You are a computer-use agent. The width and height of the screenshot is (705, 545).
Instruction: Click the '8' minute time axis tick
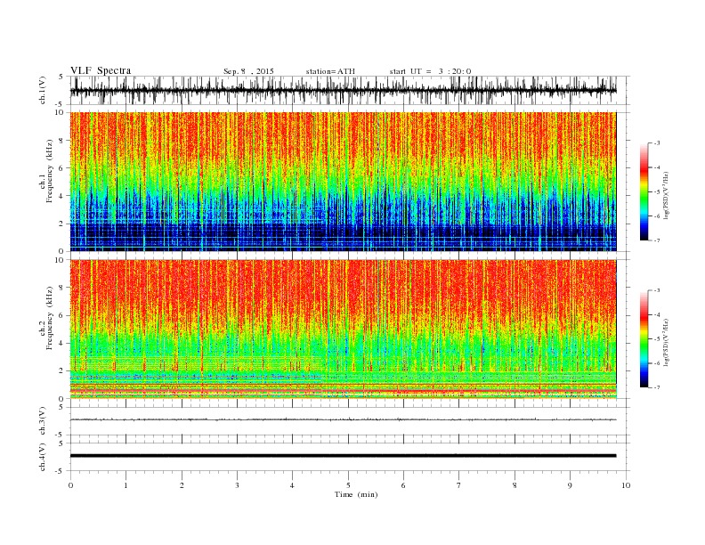coord(515,485)
